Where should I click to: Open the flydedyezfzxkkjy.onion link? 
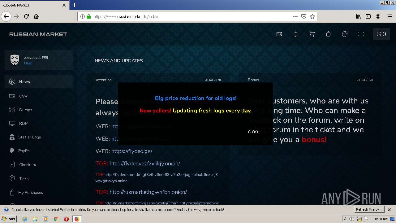click(145, 164)
